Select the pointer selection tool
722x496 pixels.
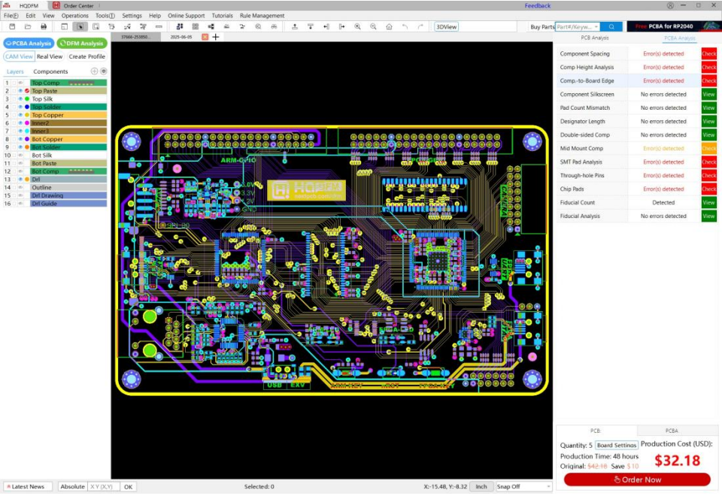[80, 26]
